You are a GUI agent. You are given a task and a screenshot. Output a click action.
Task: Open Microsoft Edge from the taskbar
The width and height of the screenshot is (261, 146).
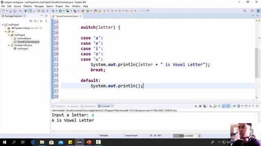(x=33, y=142)
